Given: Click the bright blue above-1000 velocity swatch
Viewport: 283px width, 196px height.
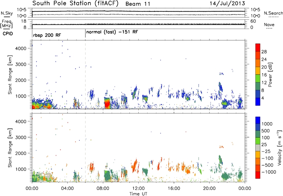Looking at the screenshot, I should click(x=258, y=120).
